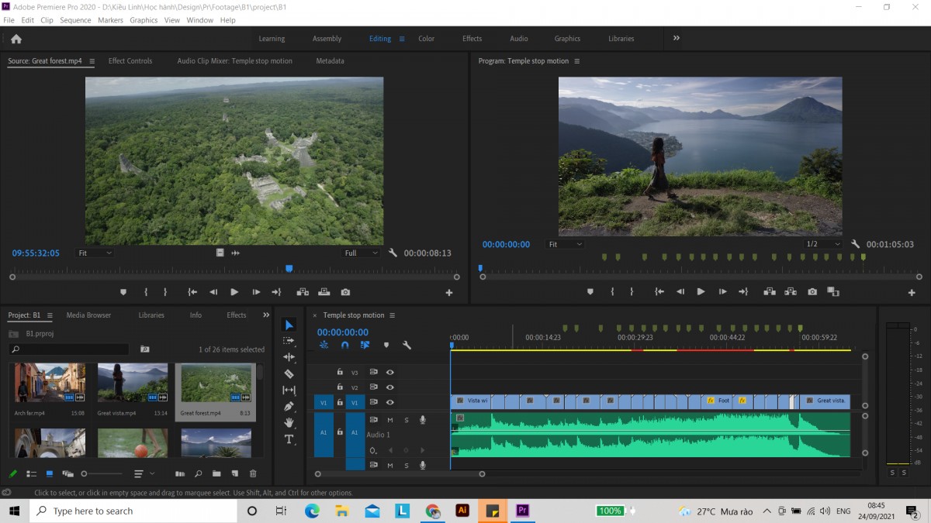The width and height of the screenshot is (931, 523).
Task: Expand the workspace overflow chevron menu
Action: click(676, 38)
